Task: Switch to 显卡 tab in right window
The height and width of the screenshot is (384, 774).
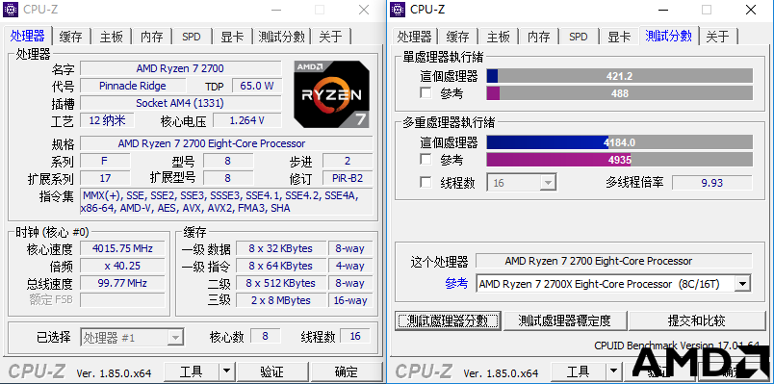Action: (619, 37)
